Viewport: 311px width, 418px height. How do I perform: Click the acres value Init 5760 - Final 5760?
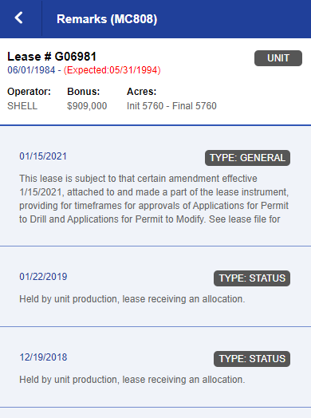(171, 106)
